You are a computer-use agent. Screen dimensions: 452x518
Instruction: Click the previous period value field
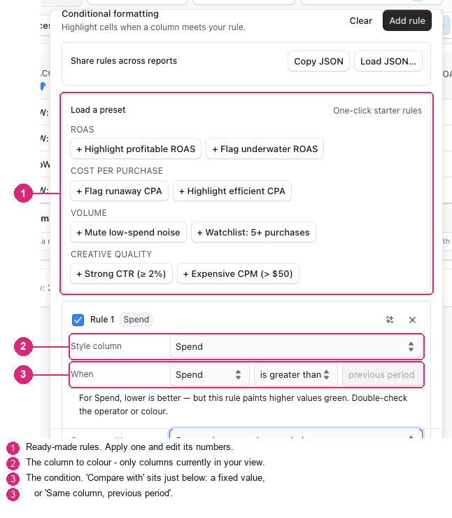(x=382, y=374)
